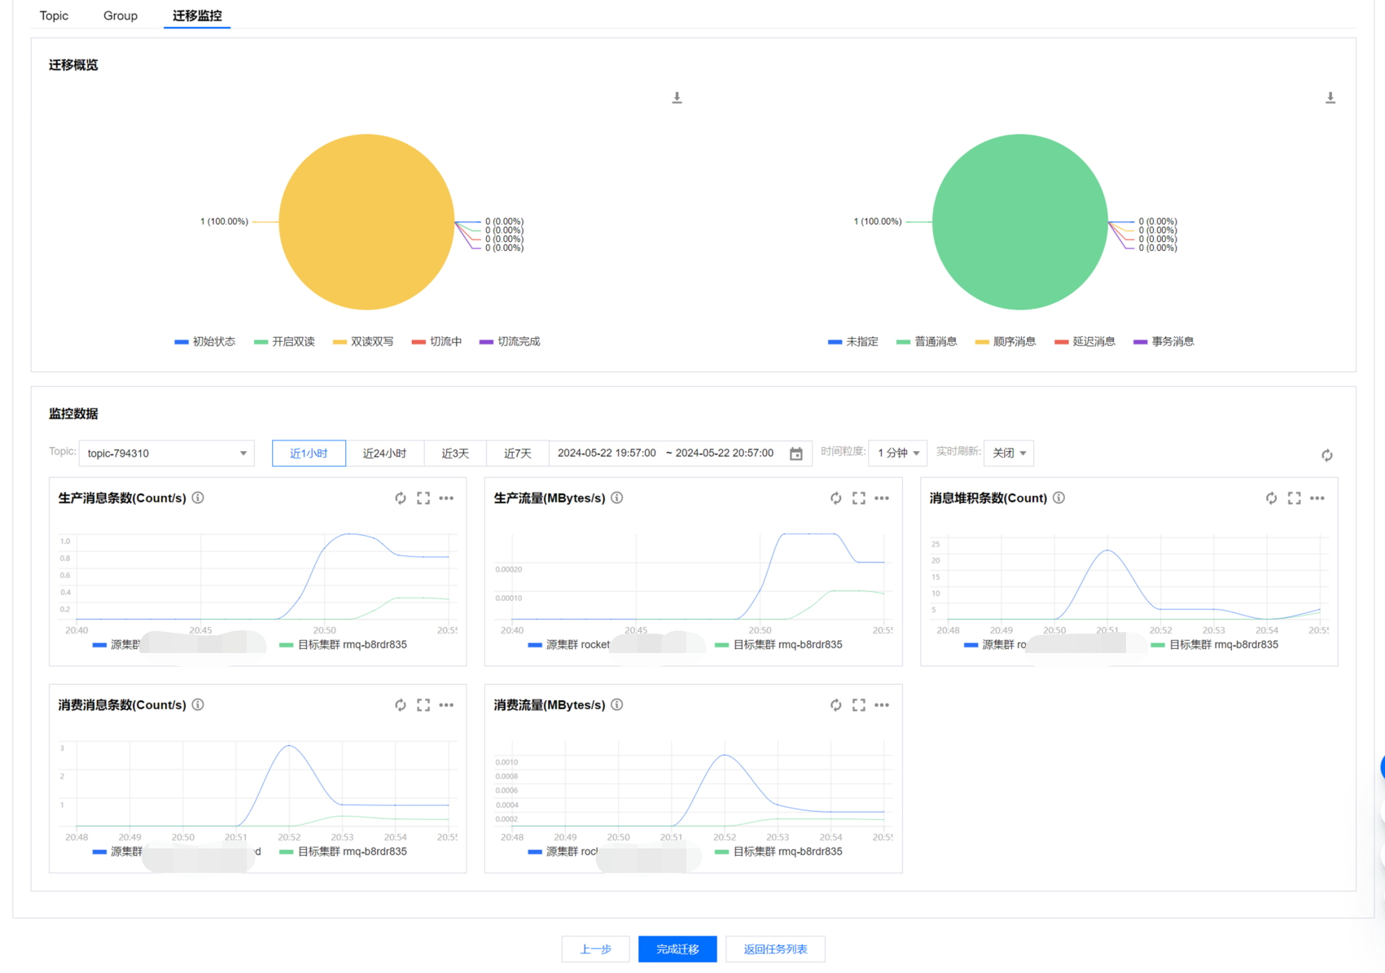Refresh all monitoring data panels
This screenshot has height=973, width=1385.
point(1326,455)
